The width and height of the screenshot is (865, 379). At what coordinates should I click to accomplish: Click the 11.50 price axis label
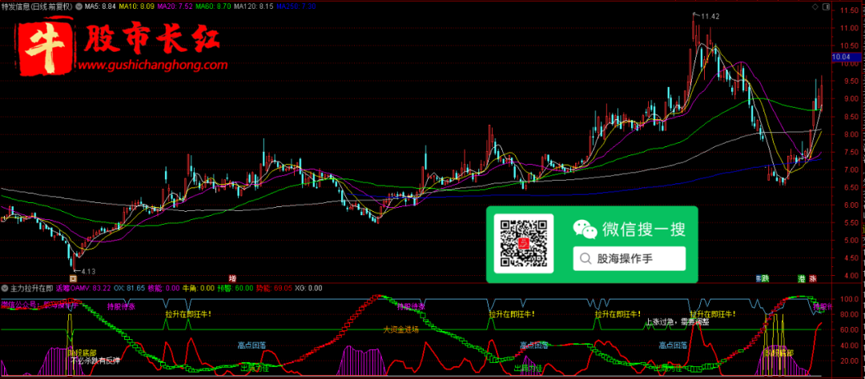(848, 10)
